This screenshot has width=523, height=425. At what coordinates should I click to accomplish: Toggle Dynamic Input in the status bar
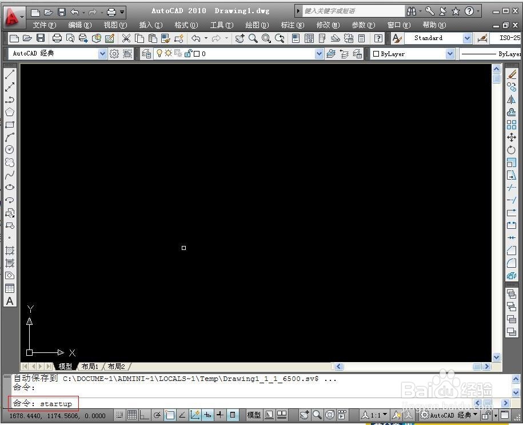(207, 415)
